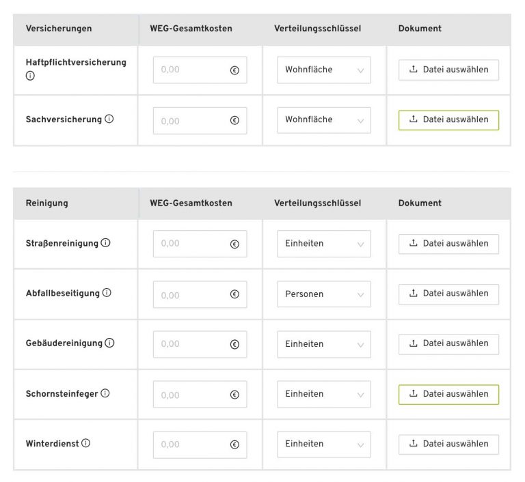This screenshot has width=525, height=482.
Task: Focus Straßenreinigung WEG-Gesamtkosten input field
Action: tap(193, 244)
